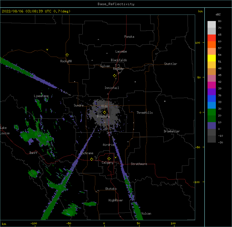Select the Lacombe label

(x=121, y=51)
